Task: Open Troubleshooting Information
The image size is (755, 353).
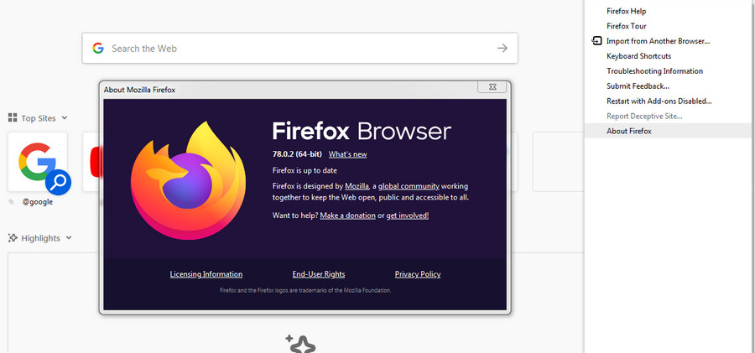Action: pyautogui.click(x=669, y=70)
